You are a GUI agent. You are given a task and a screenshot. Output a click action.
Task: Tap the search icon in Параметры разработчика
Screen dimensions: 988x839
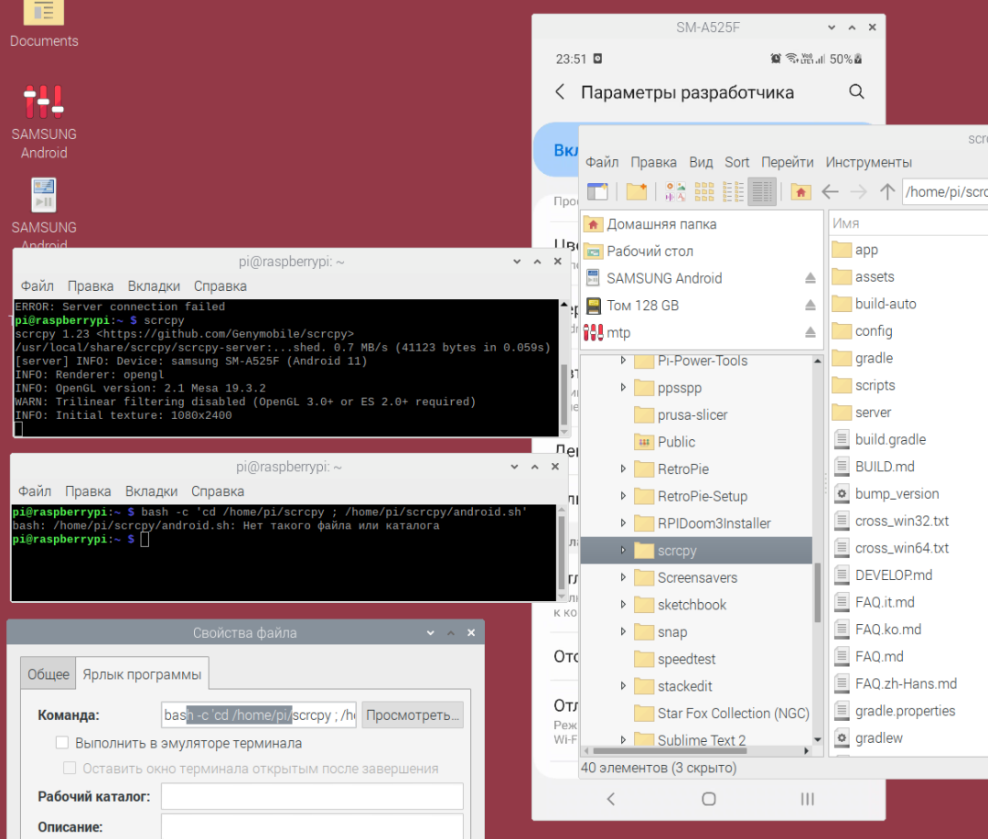pyautogui.click(x=856, y=91)
